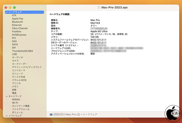Image resolution: width=182 pixels, height=123 pixels.
Task: Click the activation lock status 無効
Action: pos(93,54)
